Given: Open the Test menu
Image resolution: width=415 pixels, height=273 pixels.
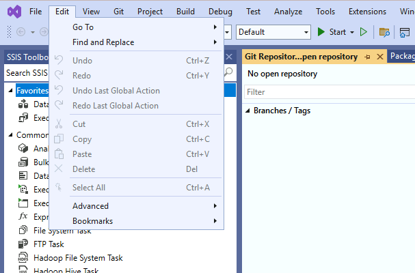Looking at the screenshot, I should [x=253, y=12].
